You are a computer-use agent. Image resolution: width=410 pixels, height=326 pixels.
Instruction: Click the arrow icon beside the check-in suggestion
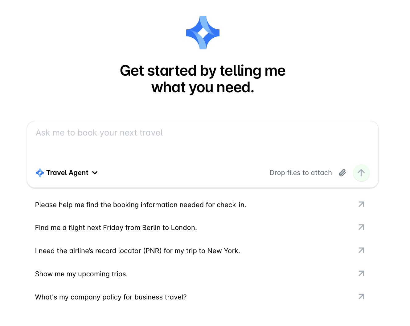coord(361,204)
